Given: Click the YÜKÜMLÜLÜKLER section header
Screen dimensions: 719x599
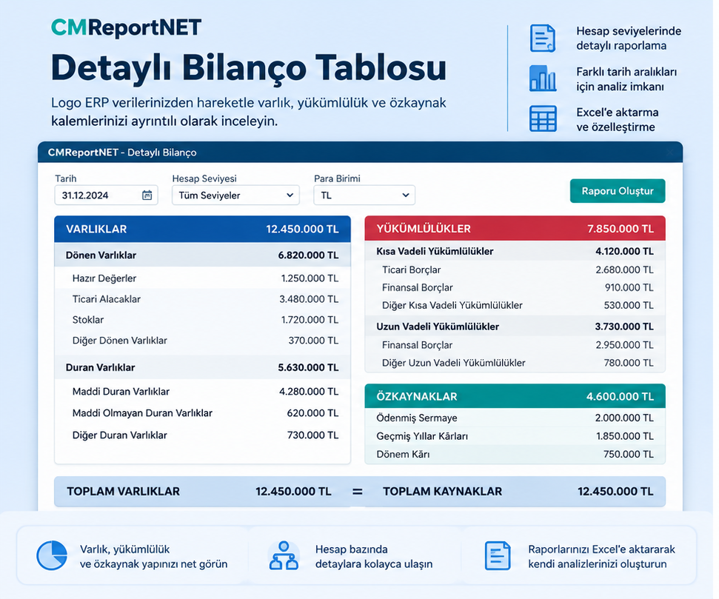Looking at the screenshot, I should (515, 228).
